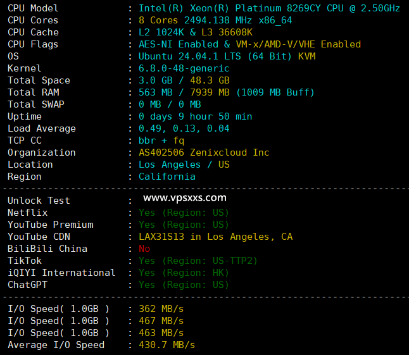
Task: Click the 'BiliBili China' label
Action: [47, 249]
